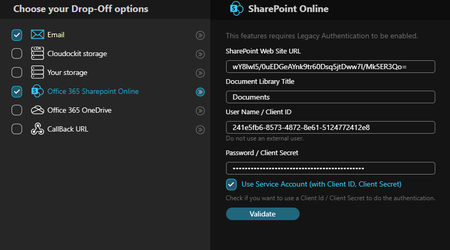Uncheck the Email drop-off checkbox
Screen dimensions: 450x250
click(17, 35)
